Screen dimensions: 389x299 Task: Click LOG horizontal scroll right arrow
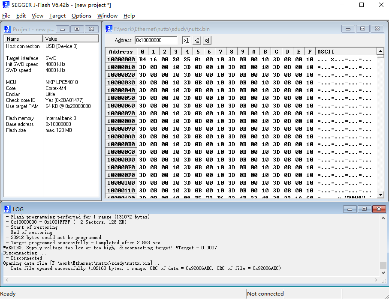pyautogui.click(x=376, y=280)
